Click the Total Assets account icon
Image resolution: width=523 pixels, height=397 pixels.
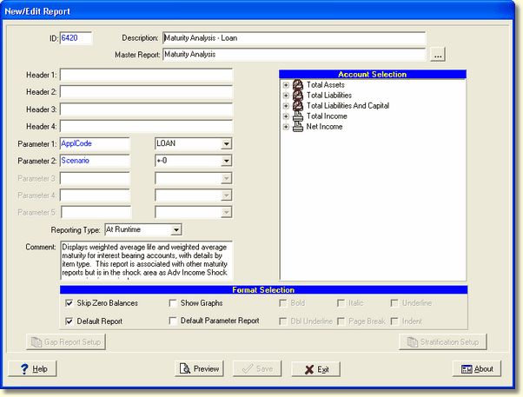click(299, 85)
